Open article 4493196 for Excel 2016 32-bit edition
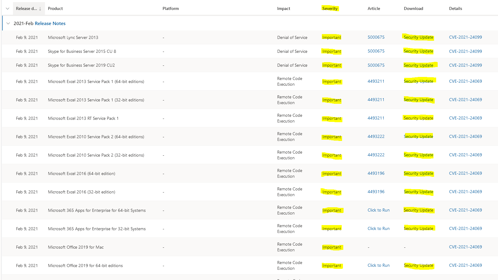The image size is (498, 280). click(x=376, y=192)
